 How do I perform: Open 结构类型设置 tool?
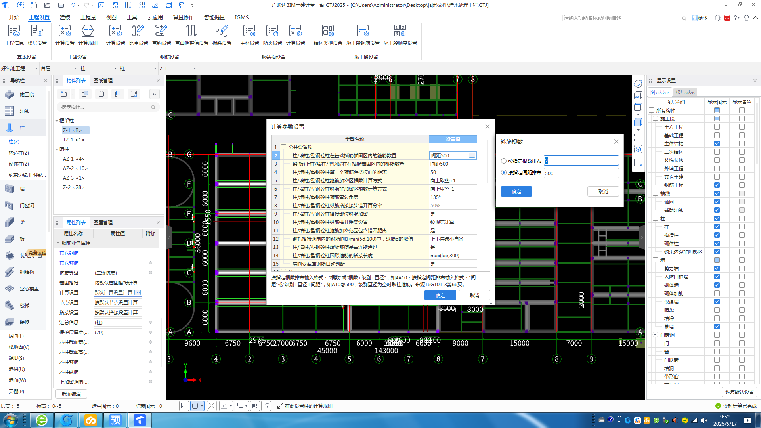328,35
